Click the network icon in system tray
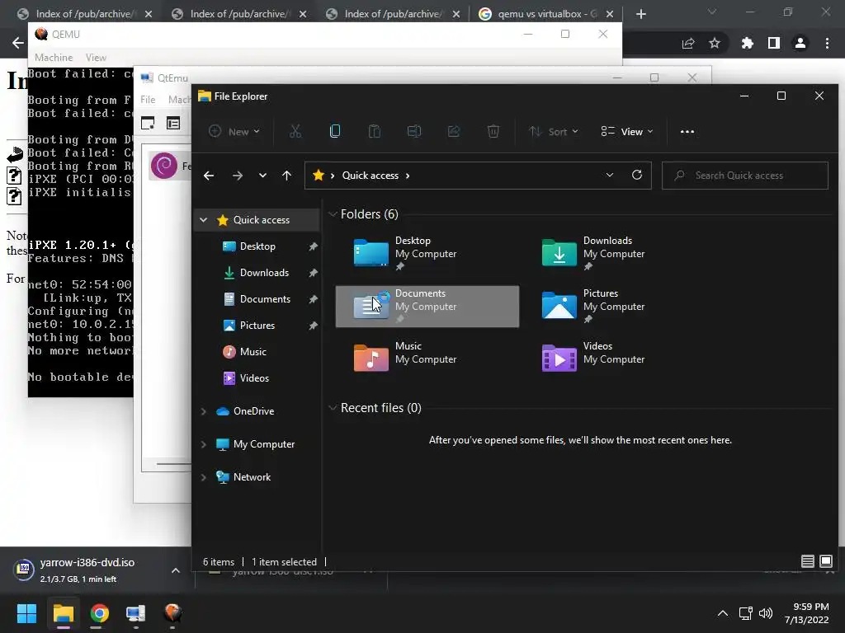 [745, 613]
